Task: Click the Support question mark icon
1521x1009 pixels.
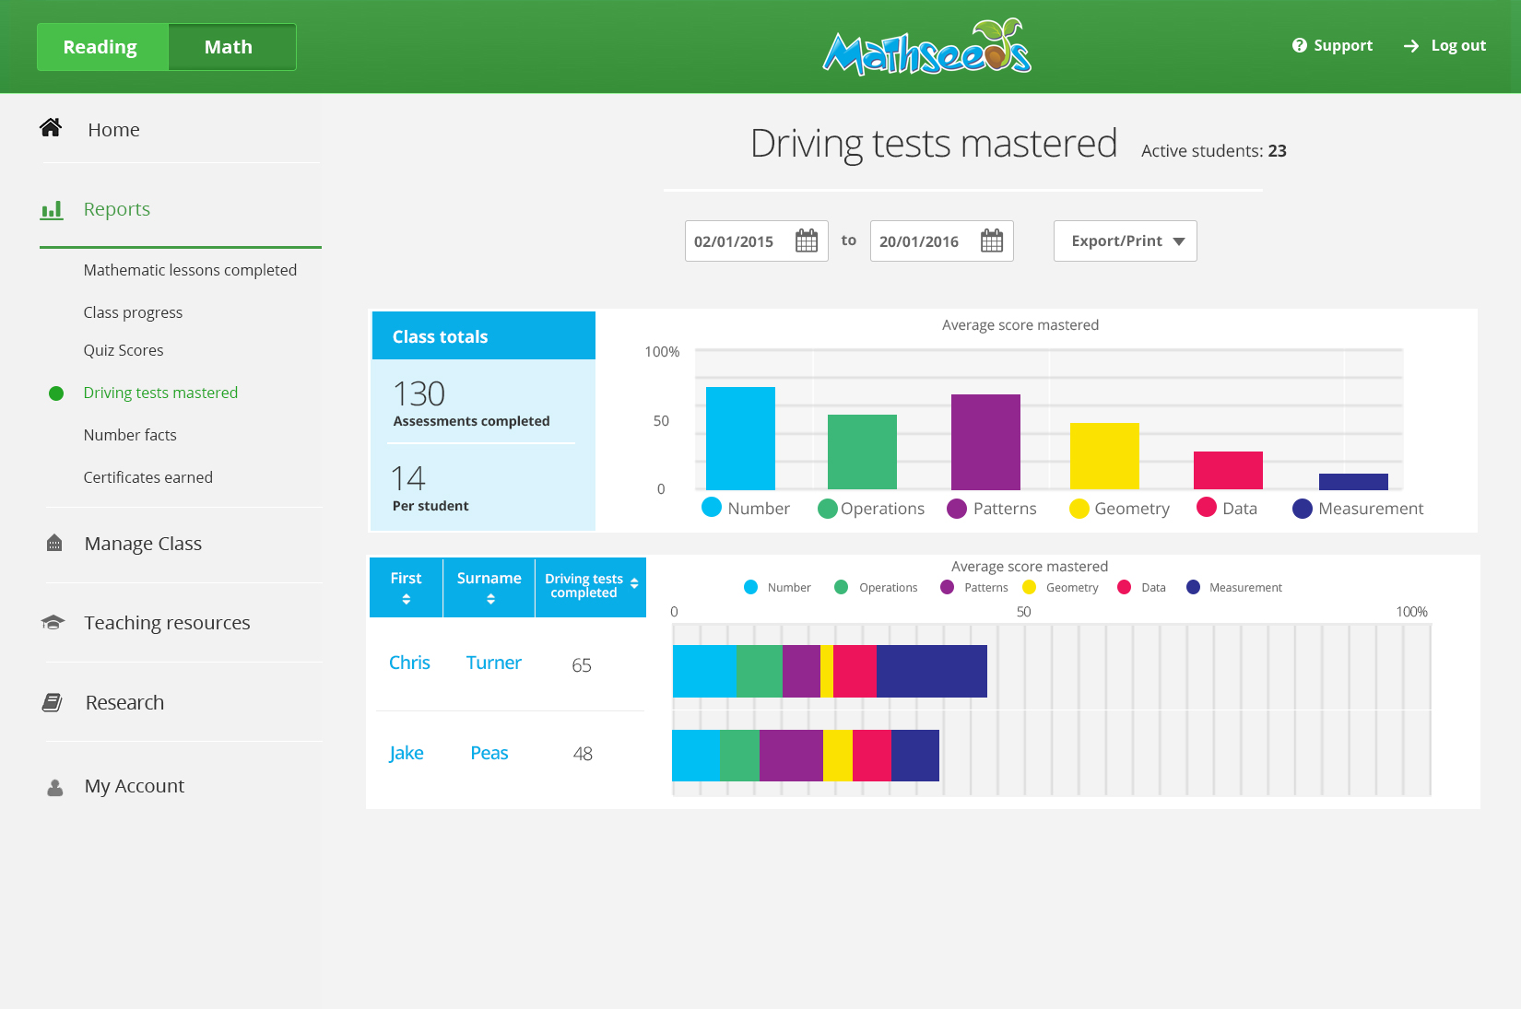Action: [1300, 44]
